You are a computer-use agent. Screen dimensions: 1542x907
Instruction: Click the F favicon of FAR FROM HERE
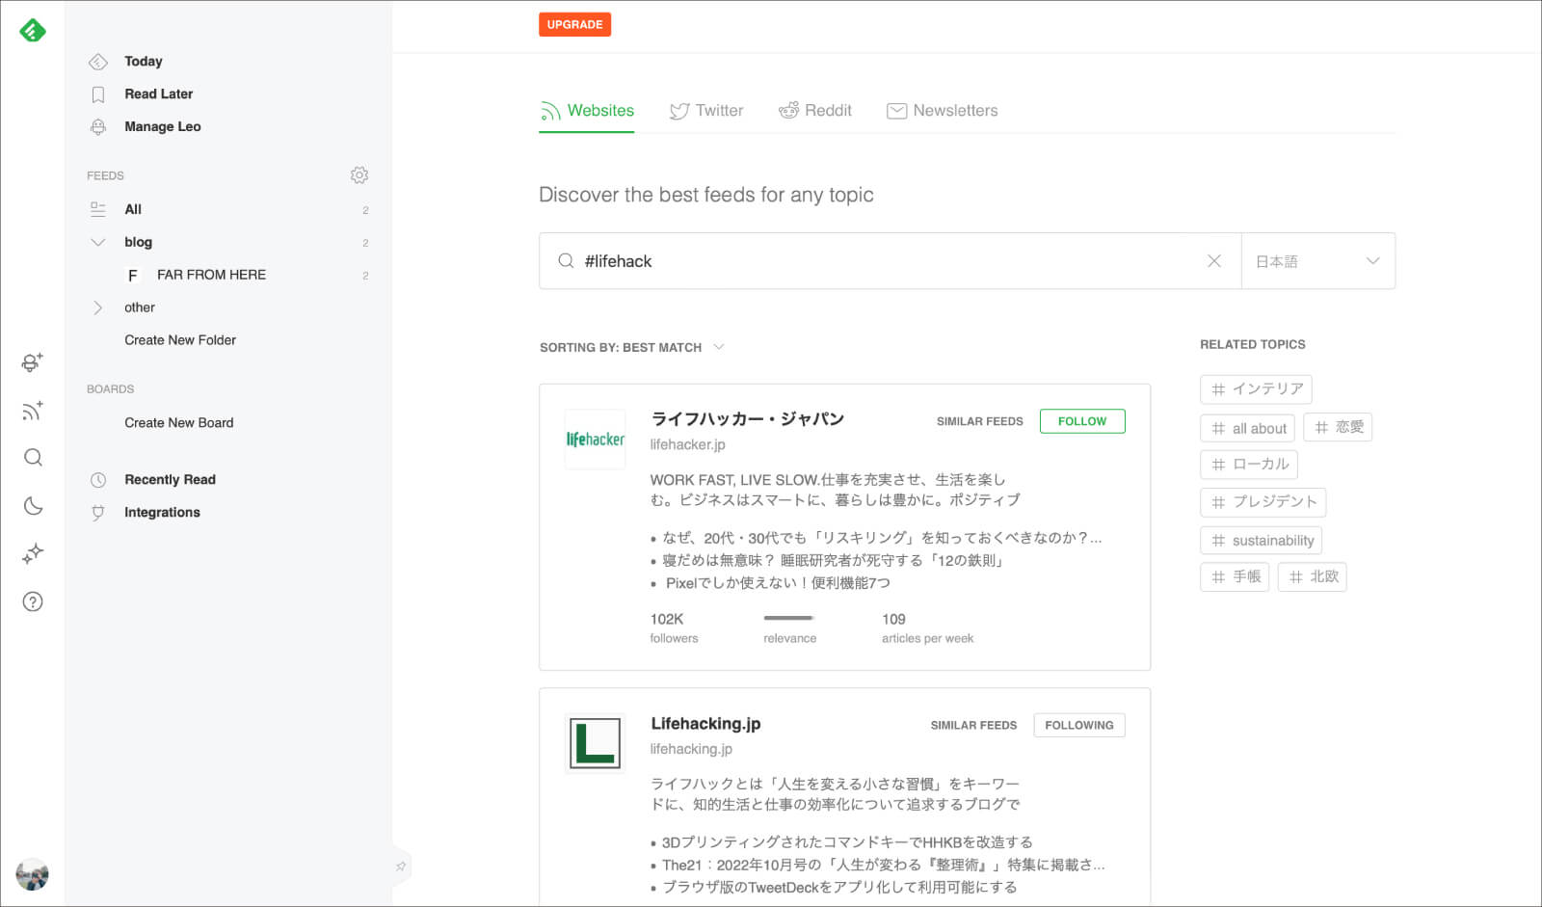click(x=132, y=276)
